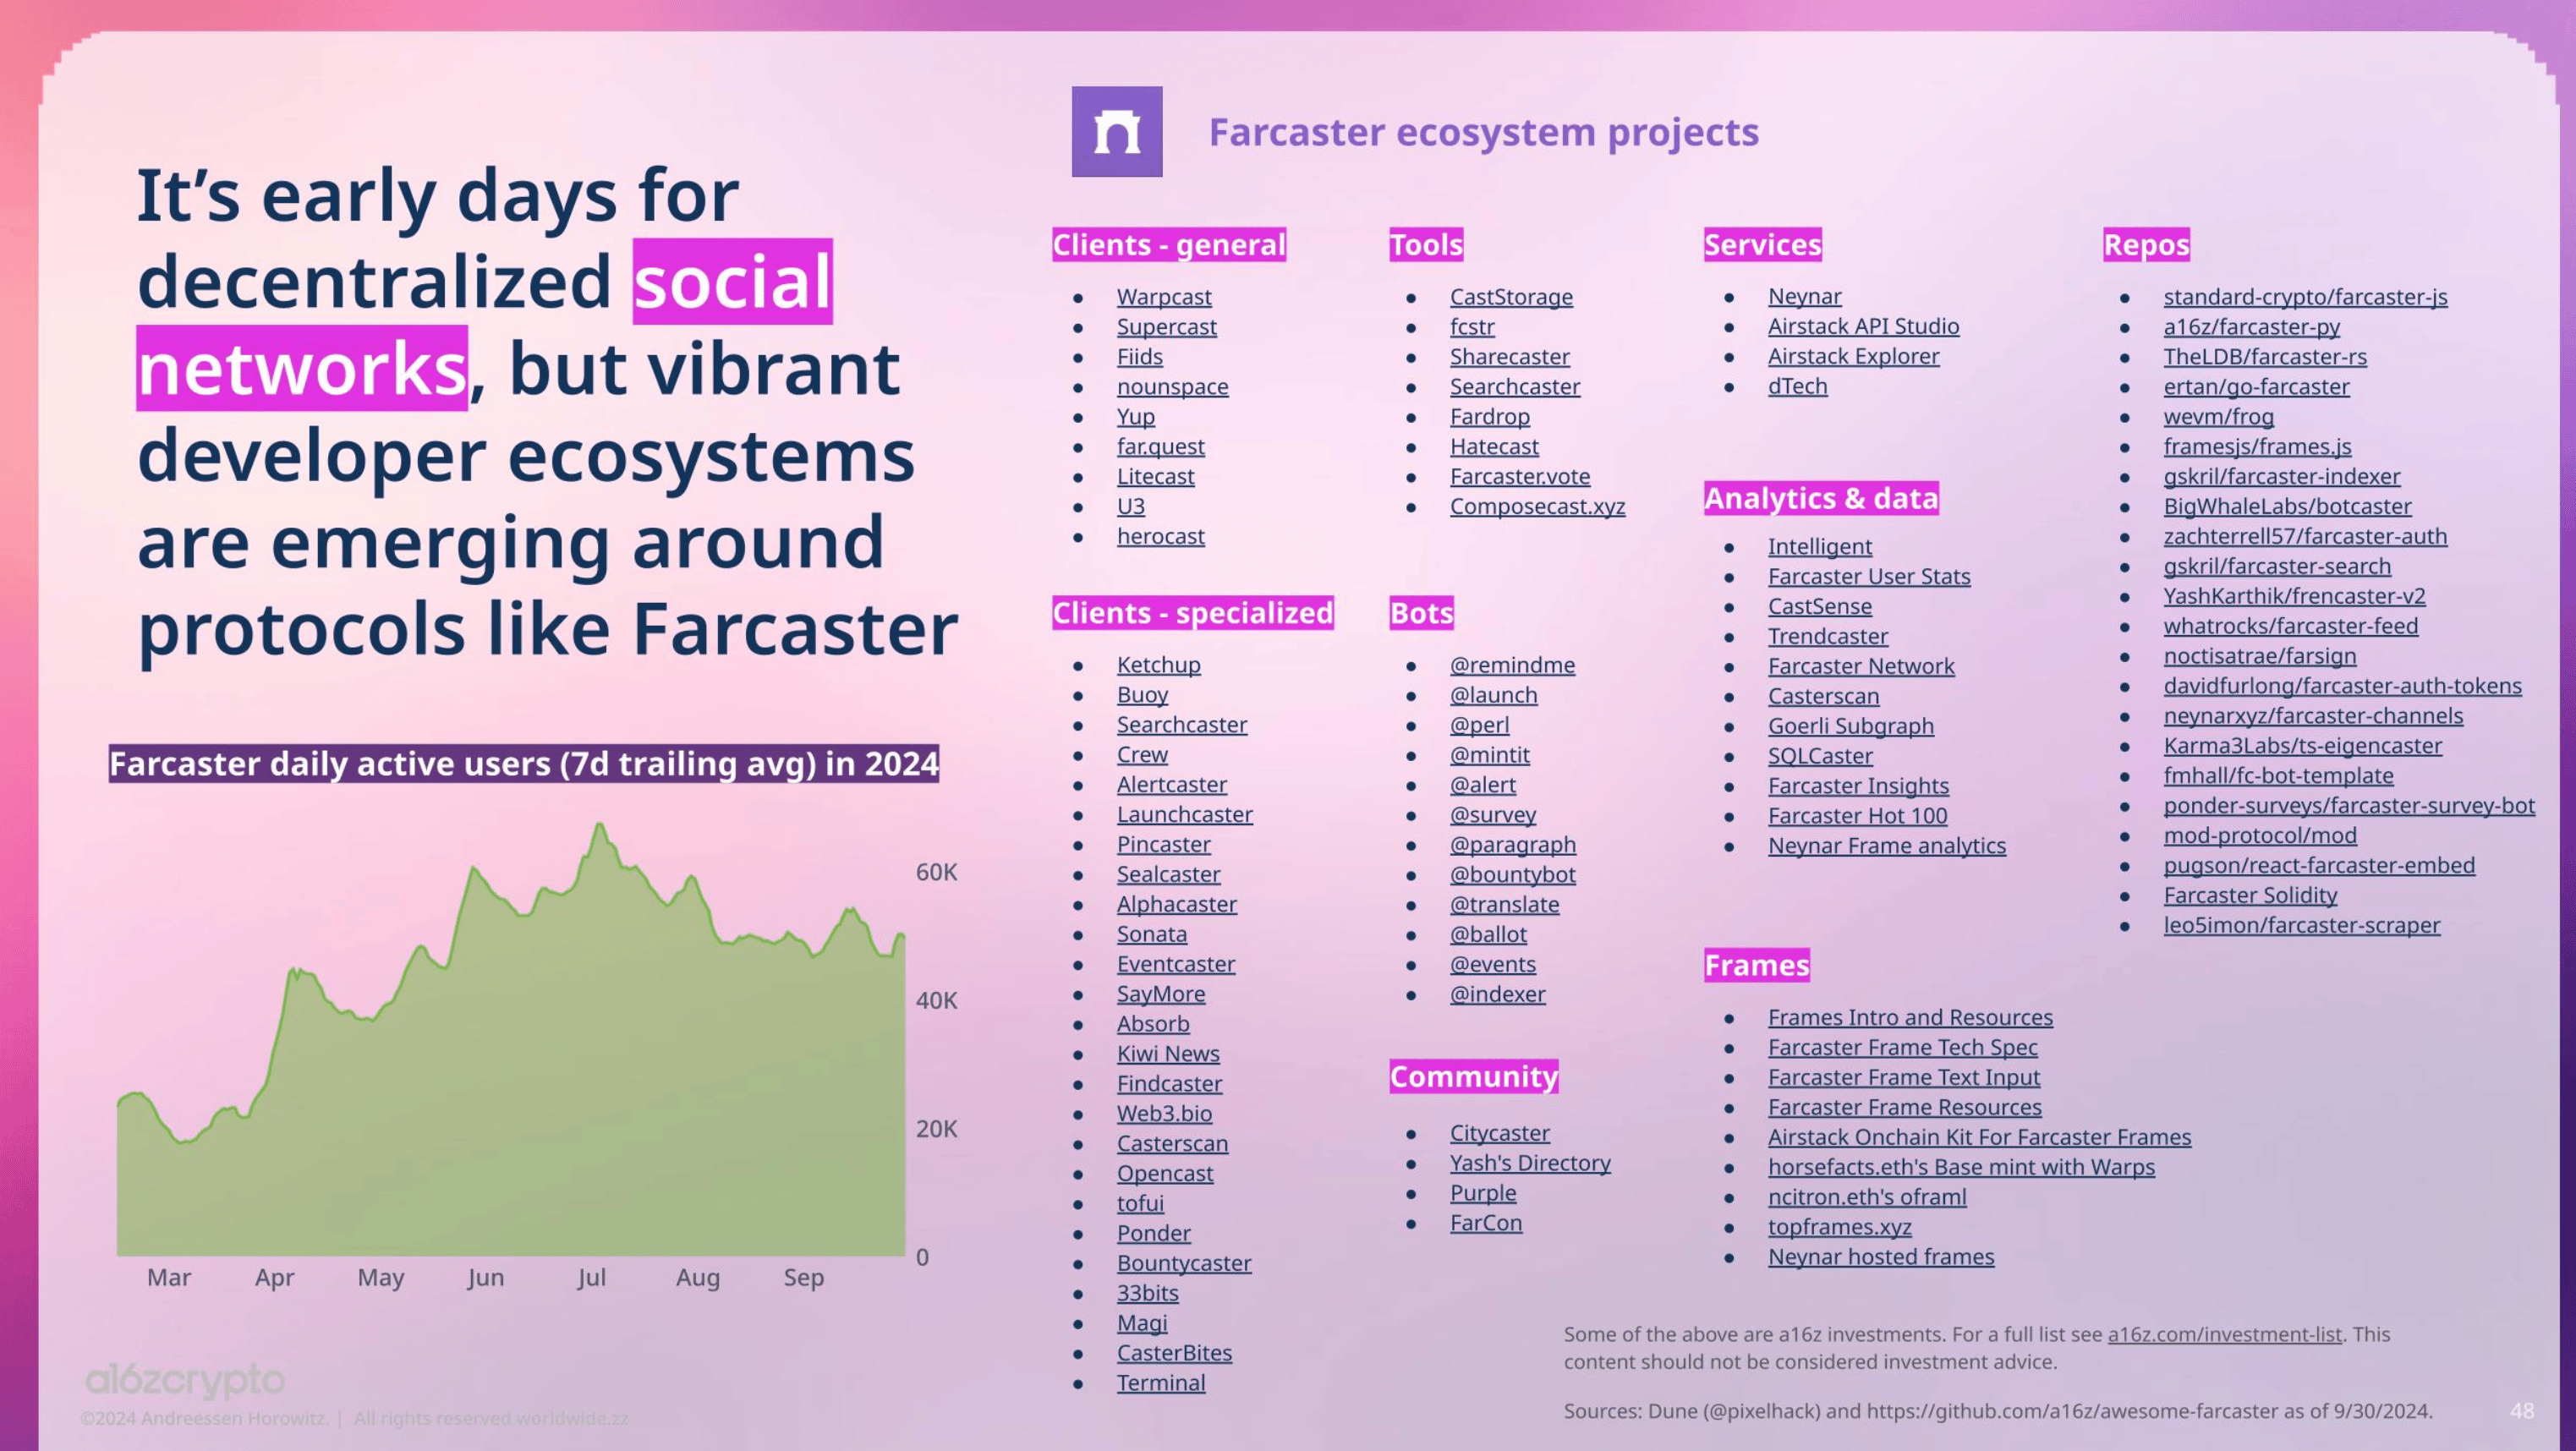2576x1451 pixels.
Task: Click Frames Intro and Resources link
Action: 1909,1017
